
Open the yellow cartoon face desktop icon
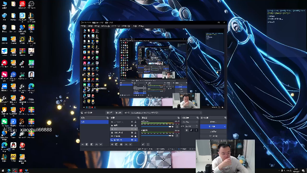[x=13, y=157]
